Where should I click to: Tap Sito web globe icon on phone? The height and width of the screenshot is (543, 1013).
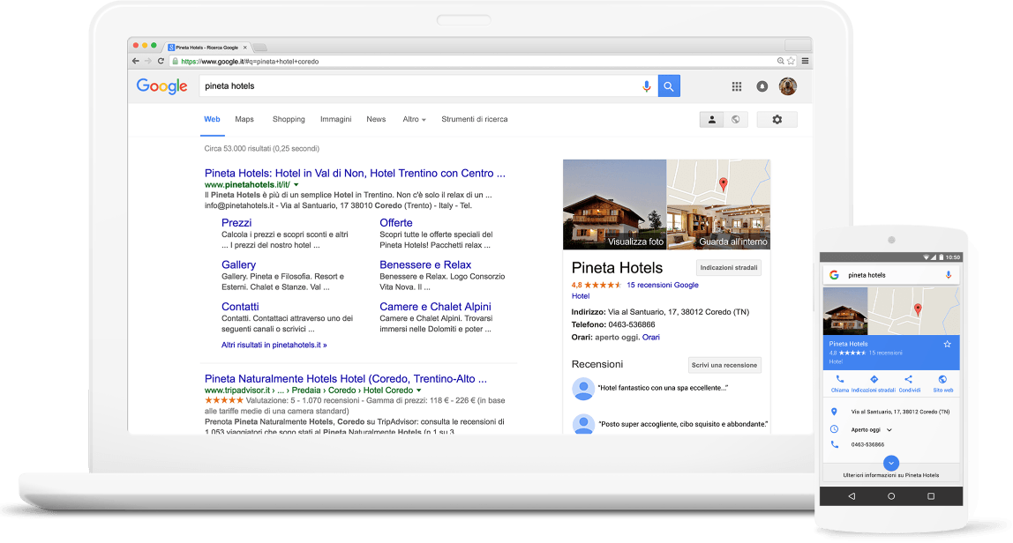pyautogui.click(x=942, y=380)
